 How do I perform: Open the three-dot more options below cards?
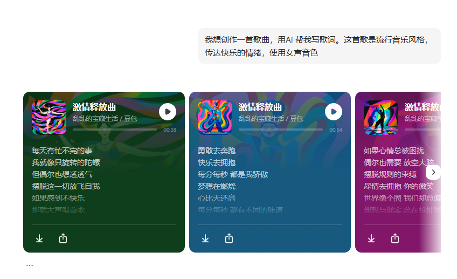click(30, 266)
